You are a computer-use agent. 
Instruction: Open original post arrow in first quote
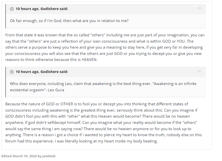point(199,9)
